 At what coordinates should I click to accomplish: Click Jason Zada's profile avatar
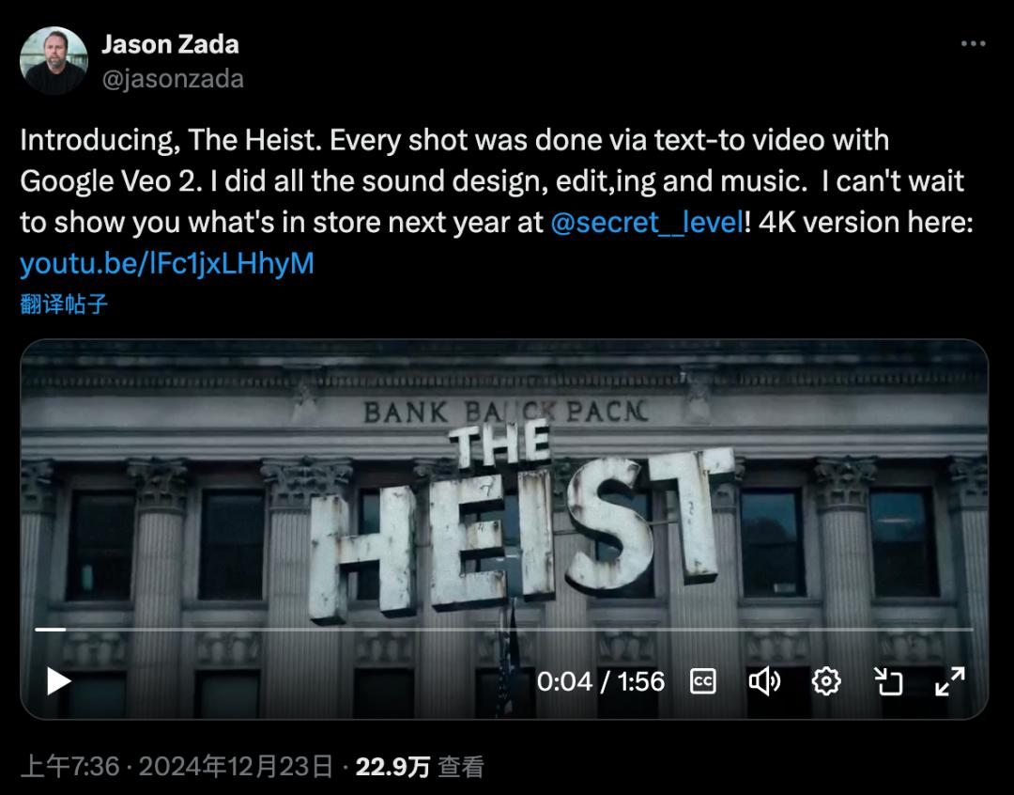[54, 60]
